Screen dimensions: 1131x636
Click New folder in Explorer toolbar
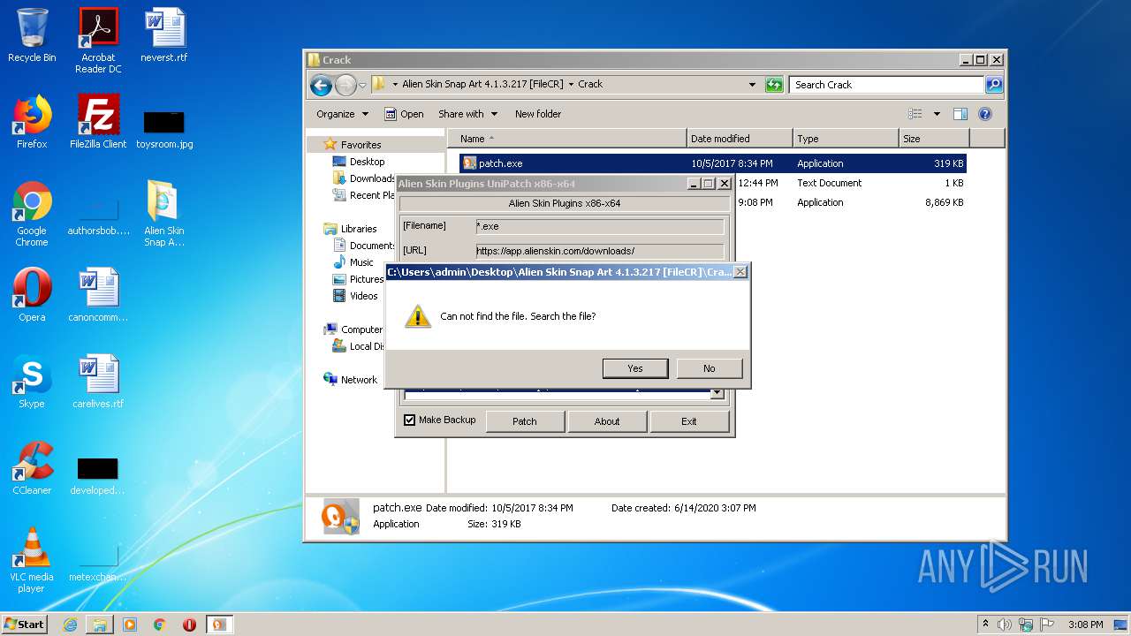point(538,114)
